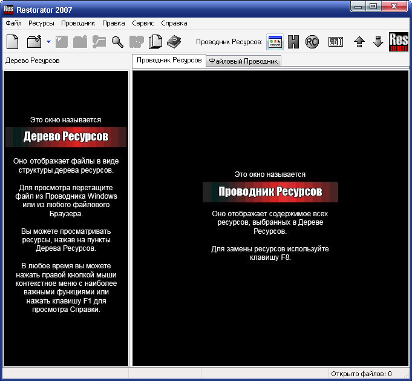Click the Проводник Ресурсов: toolbar label
The width and height of the screenshot is (412, 381).
tap(229, 42)
